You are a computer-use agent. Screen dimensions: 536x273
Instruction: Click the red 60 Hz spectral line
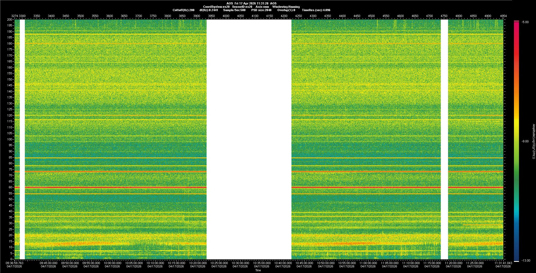(112, 187)
